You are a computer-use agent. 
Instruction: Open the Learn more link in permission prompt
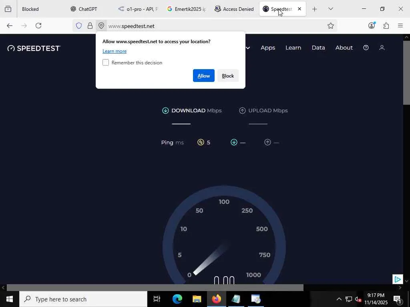(x=115, y=51)
